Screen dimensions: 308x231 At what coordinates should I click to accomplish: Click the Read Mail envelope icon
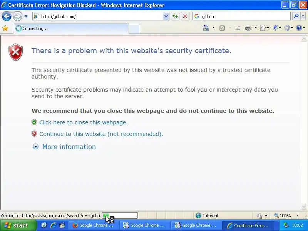(238, 28)
